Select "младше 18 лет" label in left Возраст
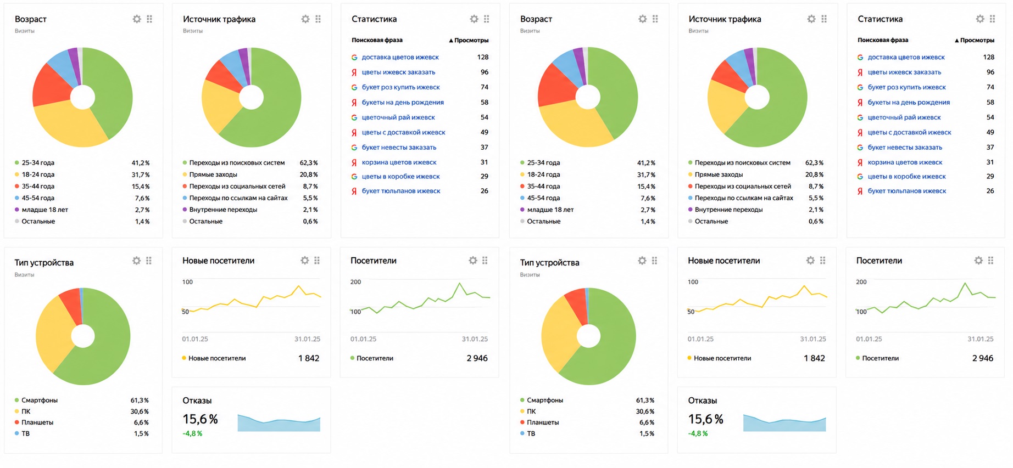Viewport: 1013px width, 468px height. click(x=45, y=210)
